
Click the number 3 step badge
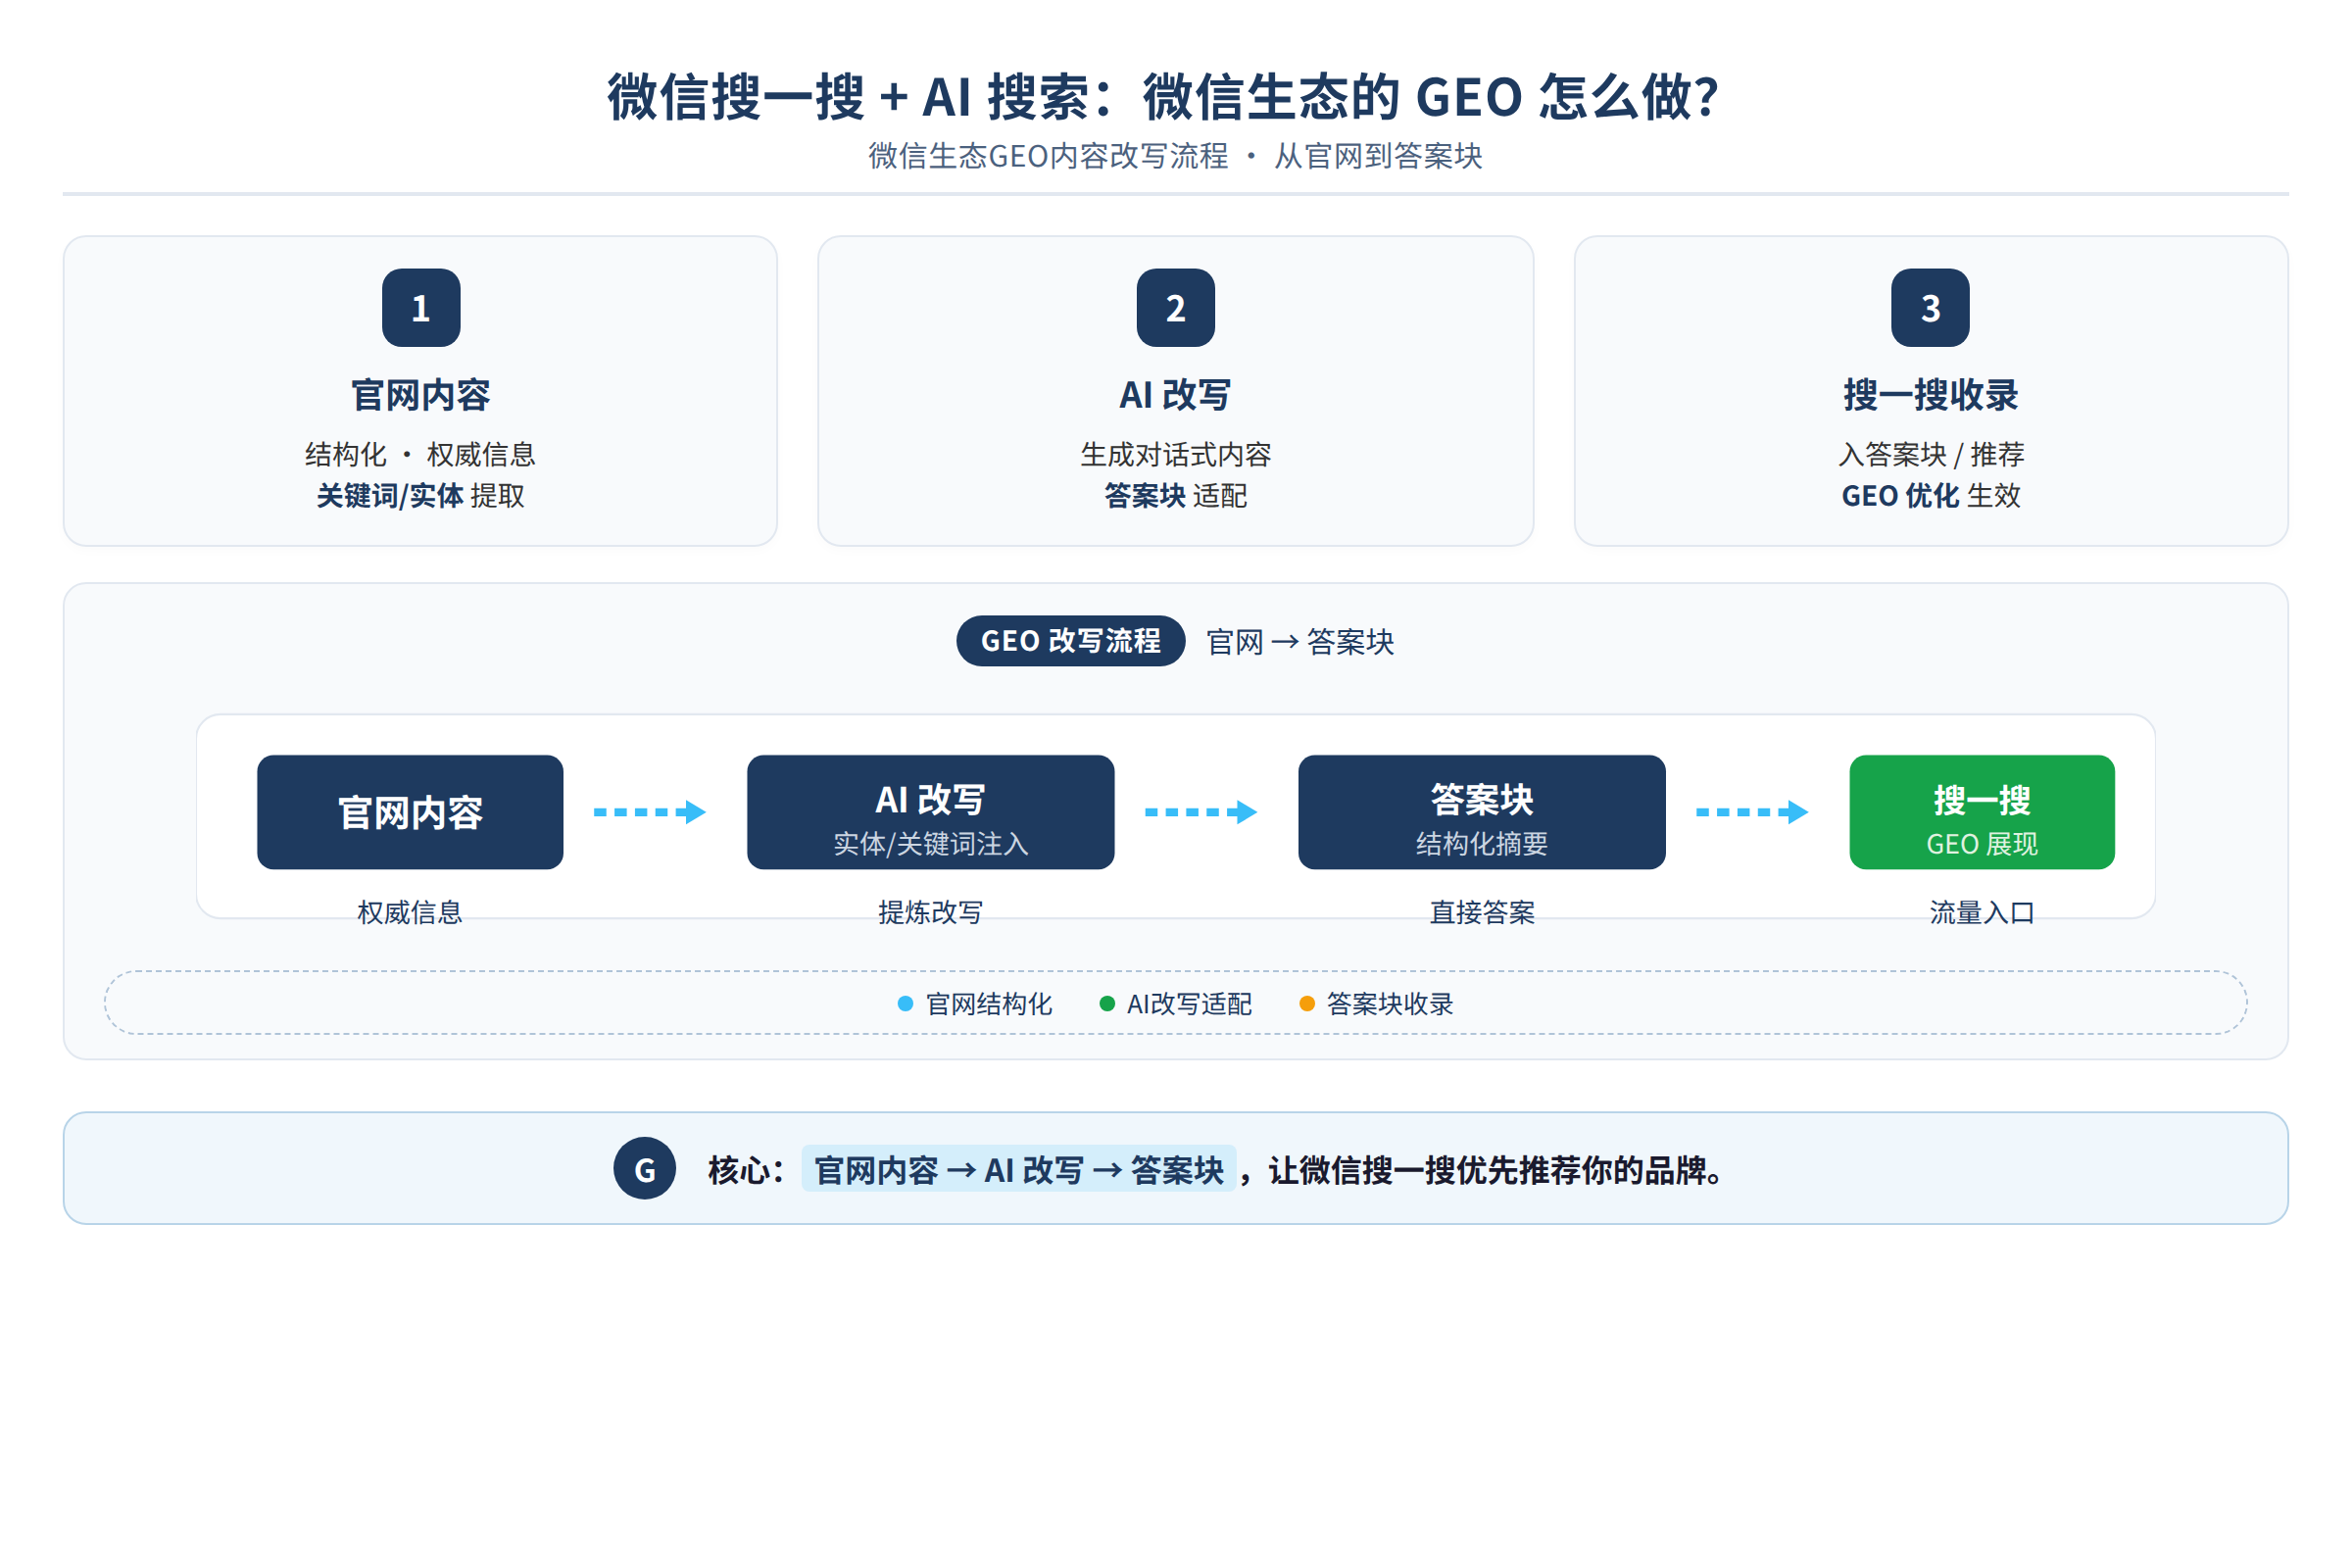coord(1930,308)
